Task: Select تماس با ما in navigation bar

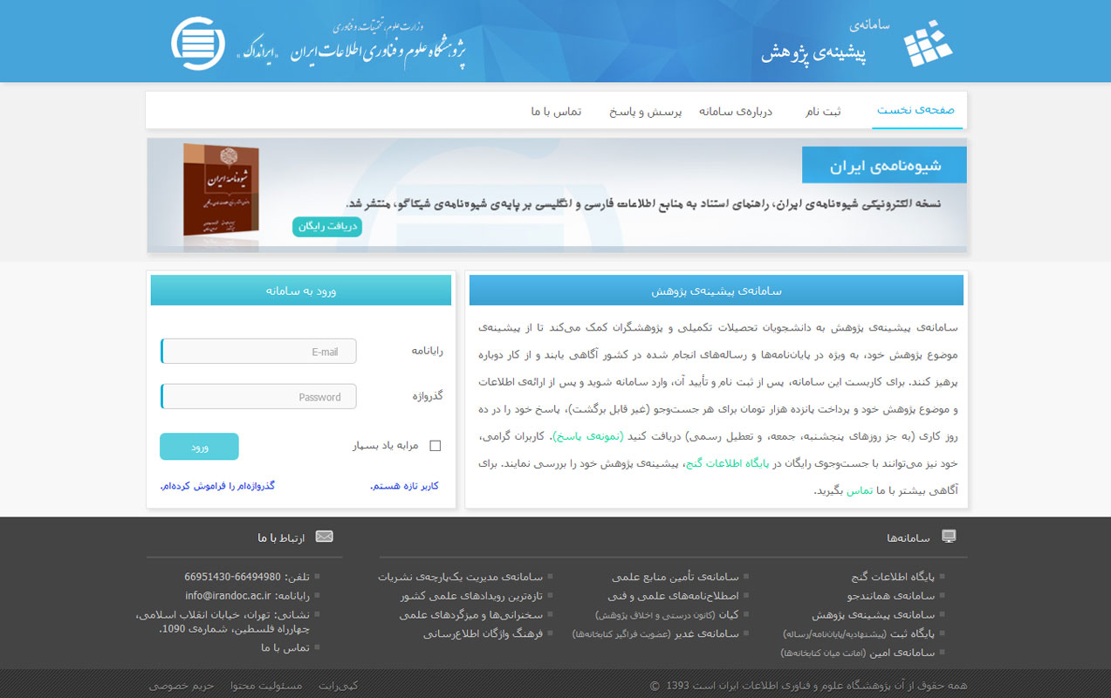Action: (x=556, y=112)
